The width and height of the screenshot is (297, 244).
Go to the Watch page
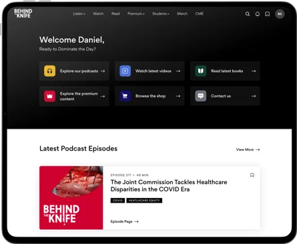pos(98,14)
